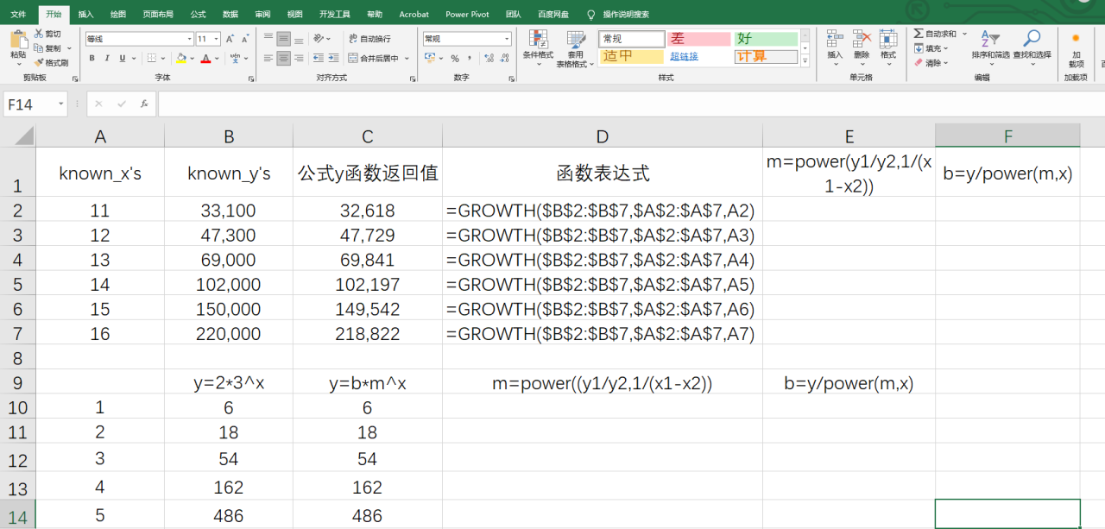Apply the 计算 (Calculation) cell style

(766, 56)
